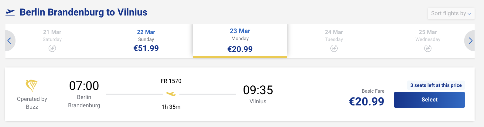Choose the 24 Mar Tuesday date
This screenshot has height=127, width=484.
pyautogui.click(x=334, y=36)
